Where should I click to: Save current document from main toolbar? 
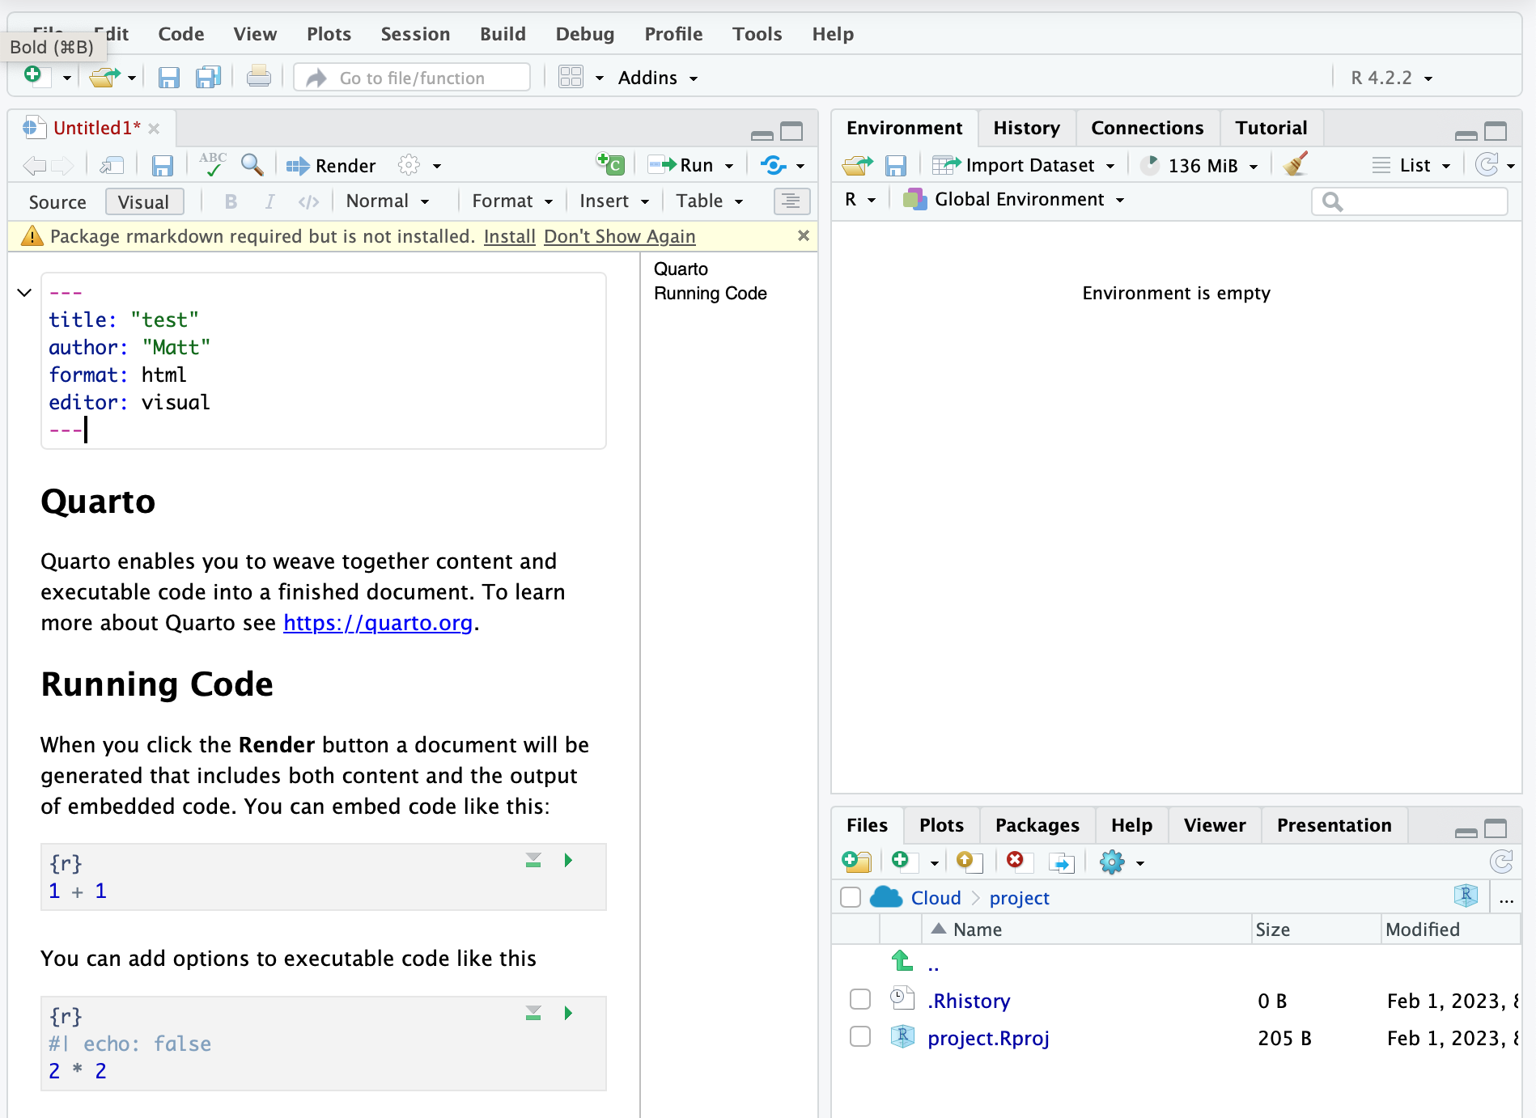point(168,78)
